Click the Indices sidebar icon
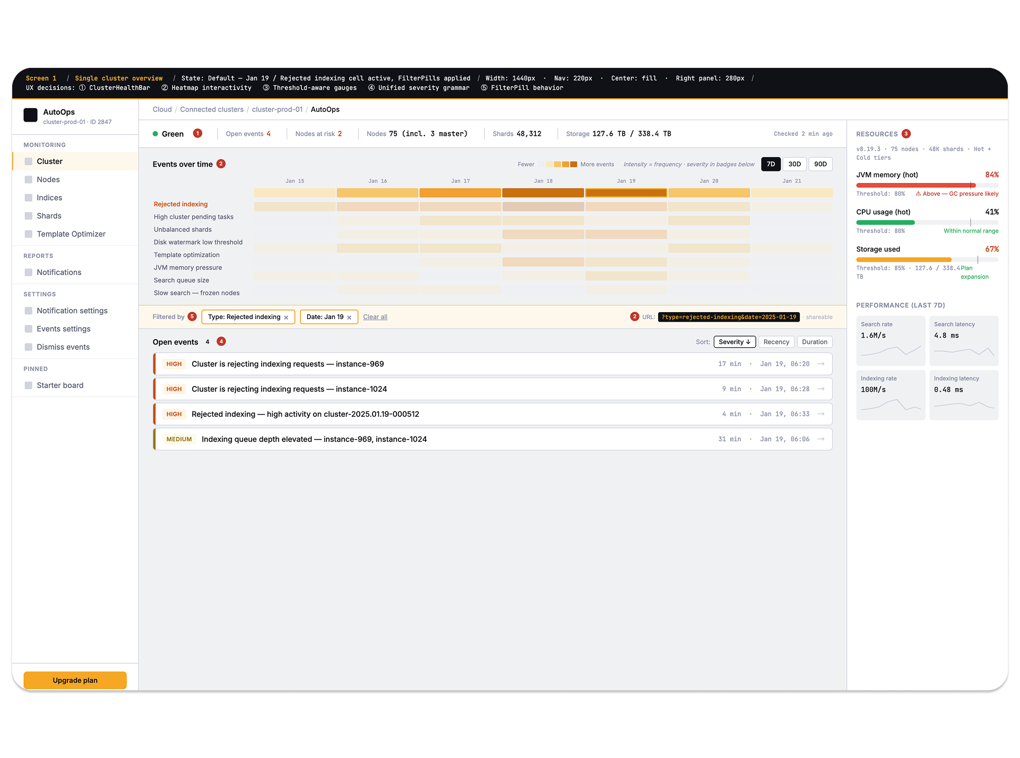The width and height of the screenshot is (1020, 758). tap(29, 197)
